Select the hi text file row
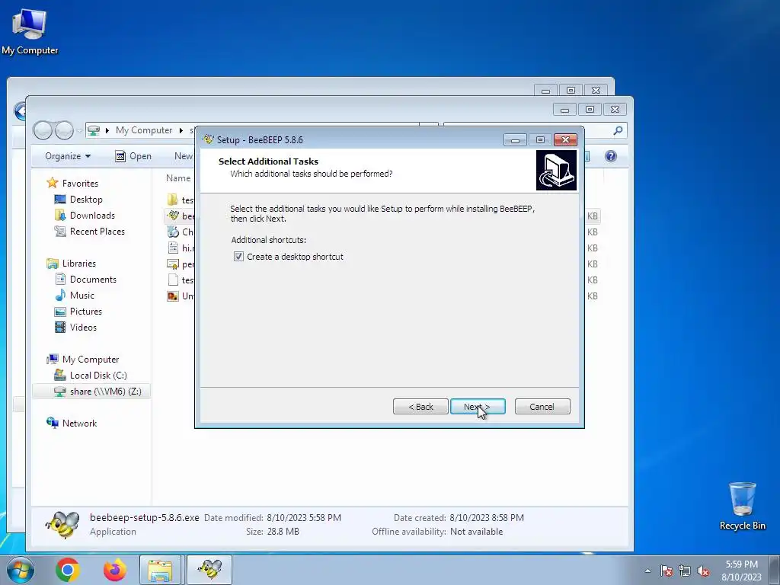The image size is (780, 585). pyautogui.click(x=180, y=248)
